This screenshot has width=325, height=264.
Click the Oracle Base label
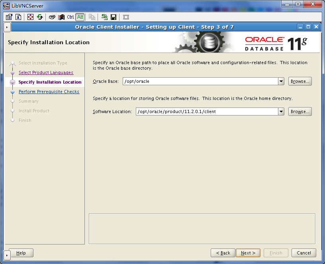point(106,81)
